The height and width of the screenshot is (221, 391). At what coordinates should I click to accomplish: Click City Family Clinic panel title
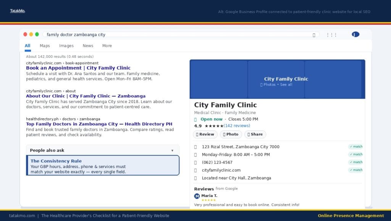click(x=225, y=105)
